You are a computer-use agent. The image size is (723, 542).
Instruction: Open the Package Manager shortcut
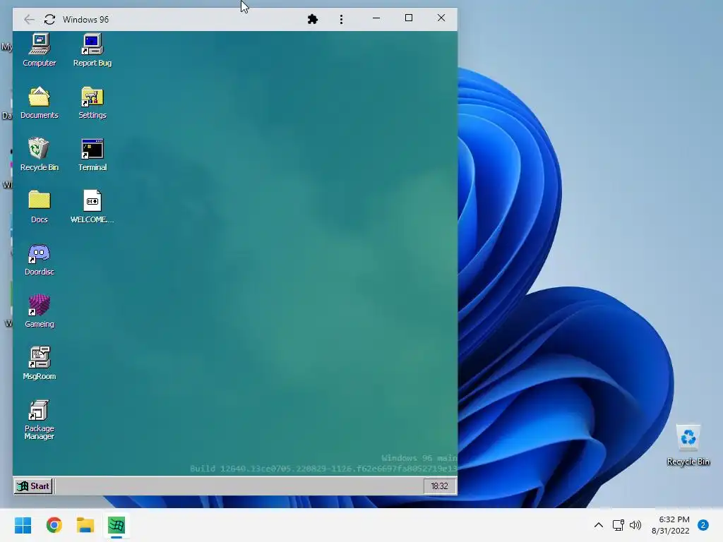coord(40,419)
